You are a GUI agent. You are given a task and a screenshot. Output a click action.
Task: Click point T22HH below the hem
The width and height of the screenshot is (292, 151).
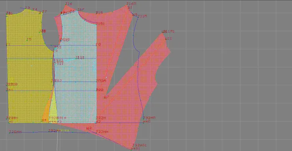[102, 132]
